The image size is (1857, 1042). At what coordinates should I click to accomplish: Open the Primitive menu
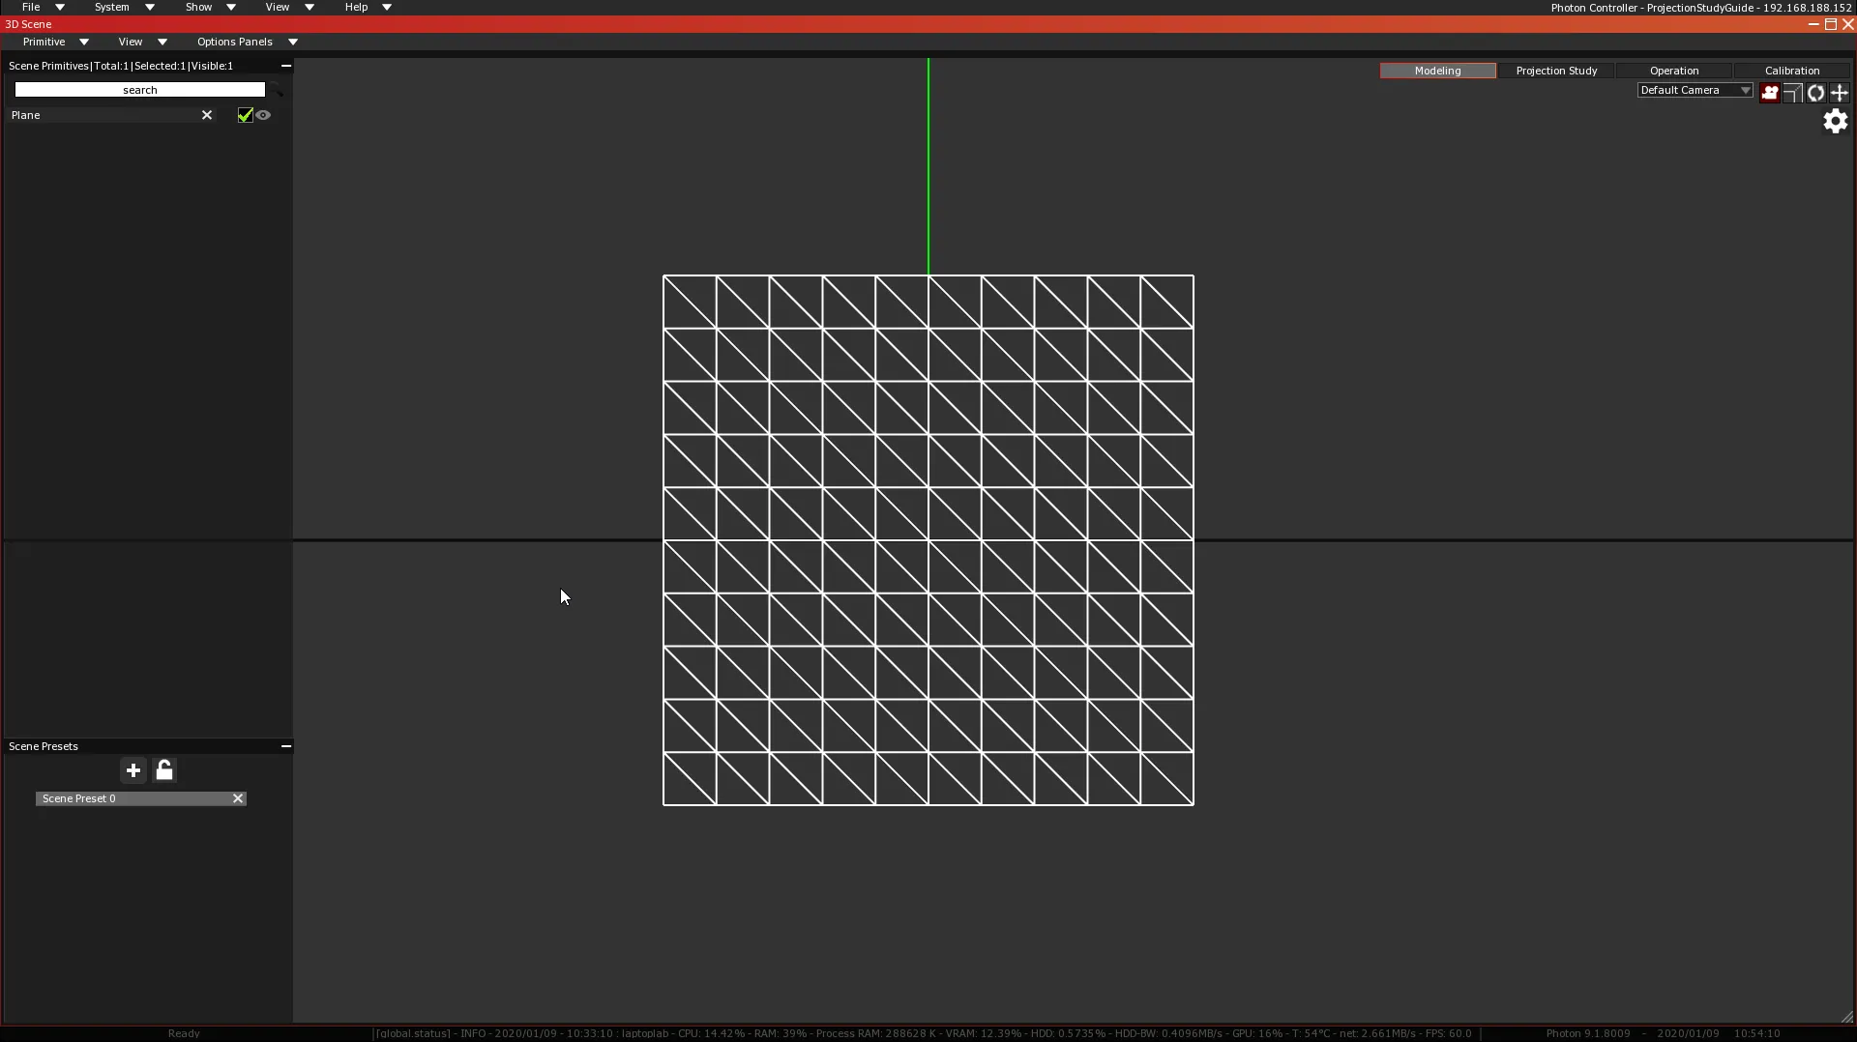tap(56, 42)
